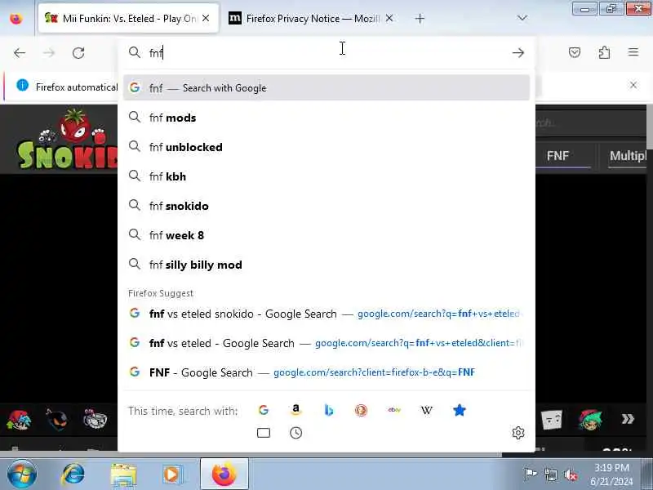This screenshot has width=653, height=490.
Task: Search this time with eBay icon
Action: point(394,411)
